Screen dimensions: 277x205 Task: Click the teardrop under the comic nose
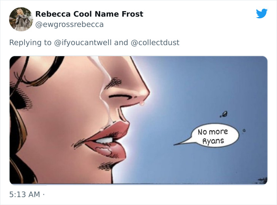(x=141, y=103)
